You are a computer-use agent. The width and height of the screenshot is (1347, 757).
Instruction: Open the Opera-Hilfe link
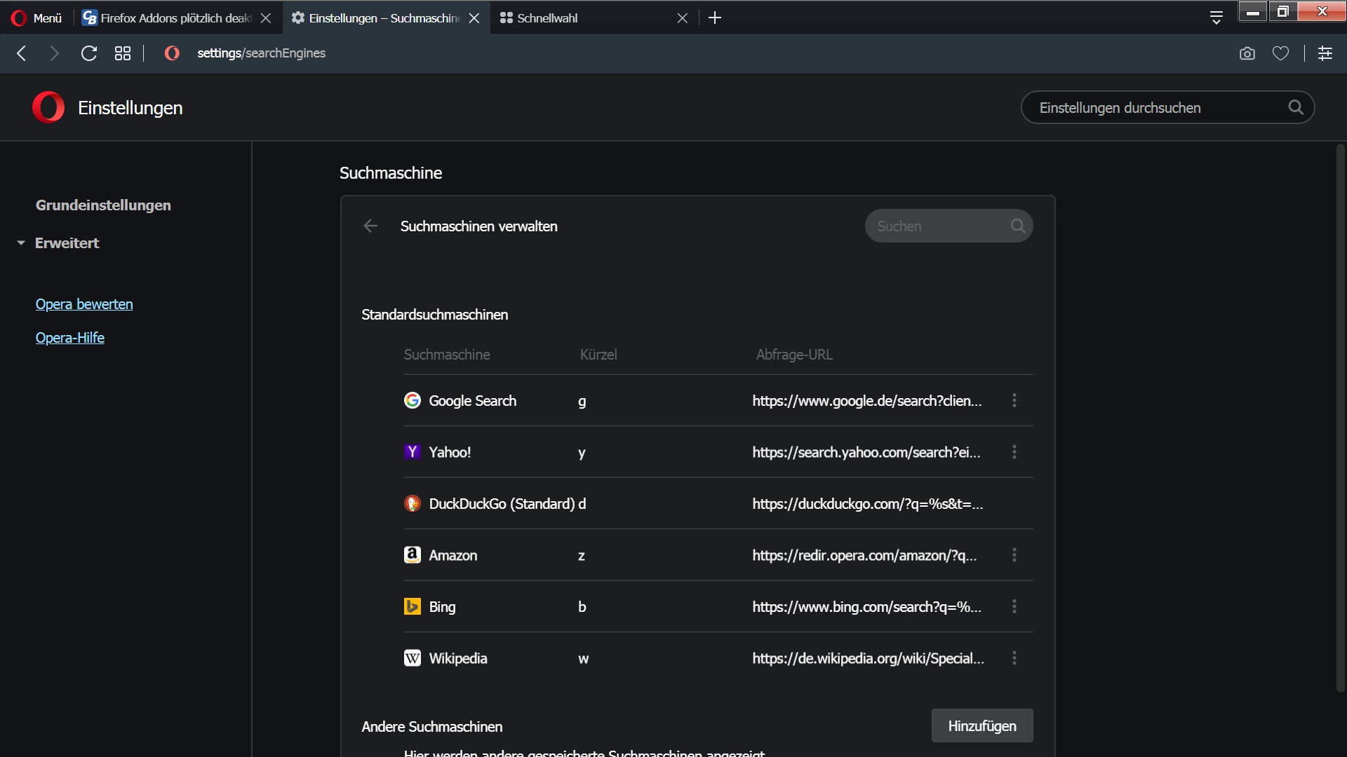(x=69, y=338)
